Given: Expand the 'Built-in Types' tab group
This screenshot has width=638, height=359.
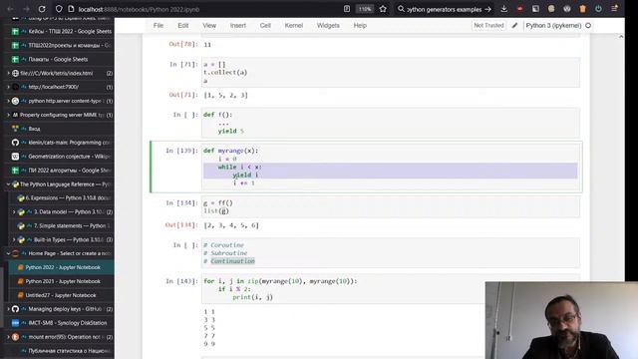Looking at the screenshot, I should (x=14, y=239).
